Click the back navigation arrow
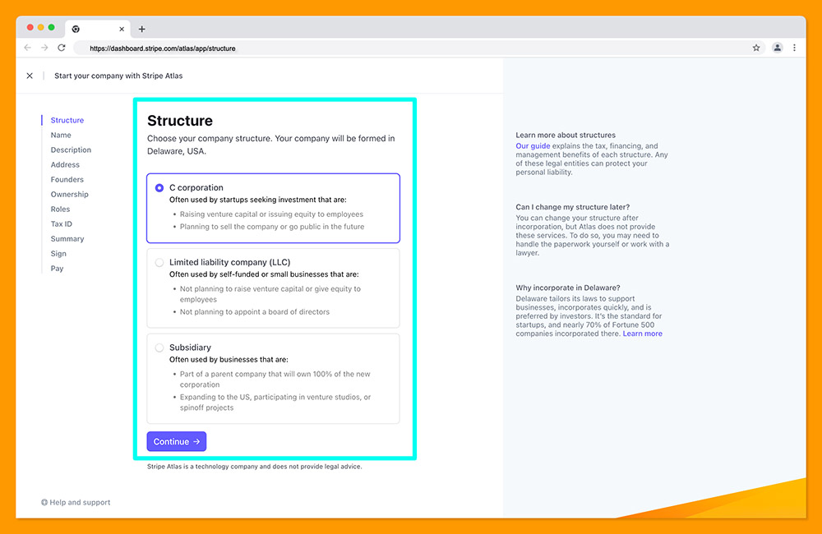The width and height of the screenshot is (822, 534). (27, 48)
